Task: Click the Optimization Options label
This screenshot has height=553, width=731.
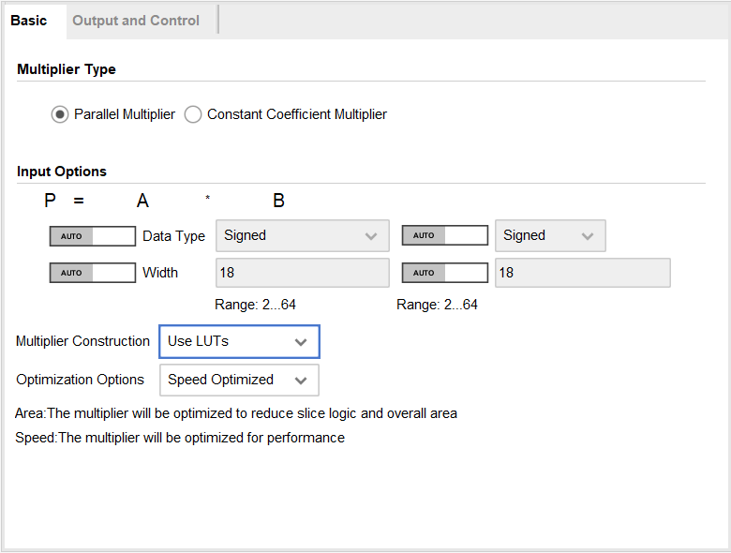Action: click(80, 380)
